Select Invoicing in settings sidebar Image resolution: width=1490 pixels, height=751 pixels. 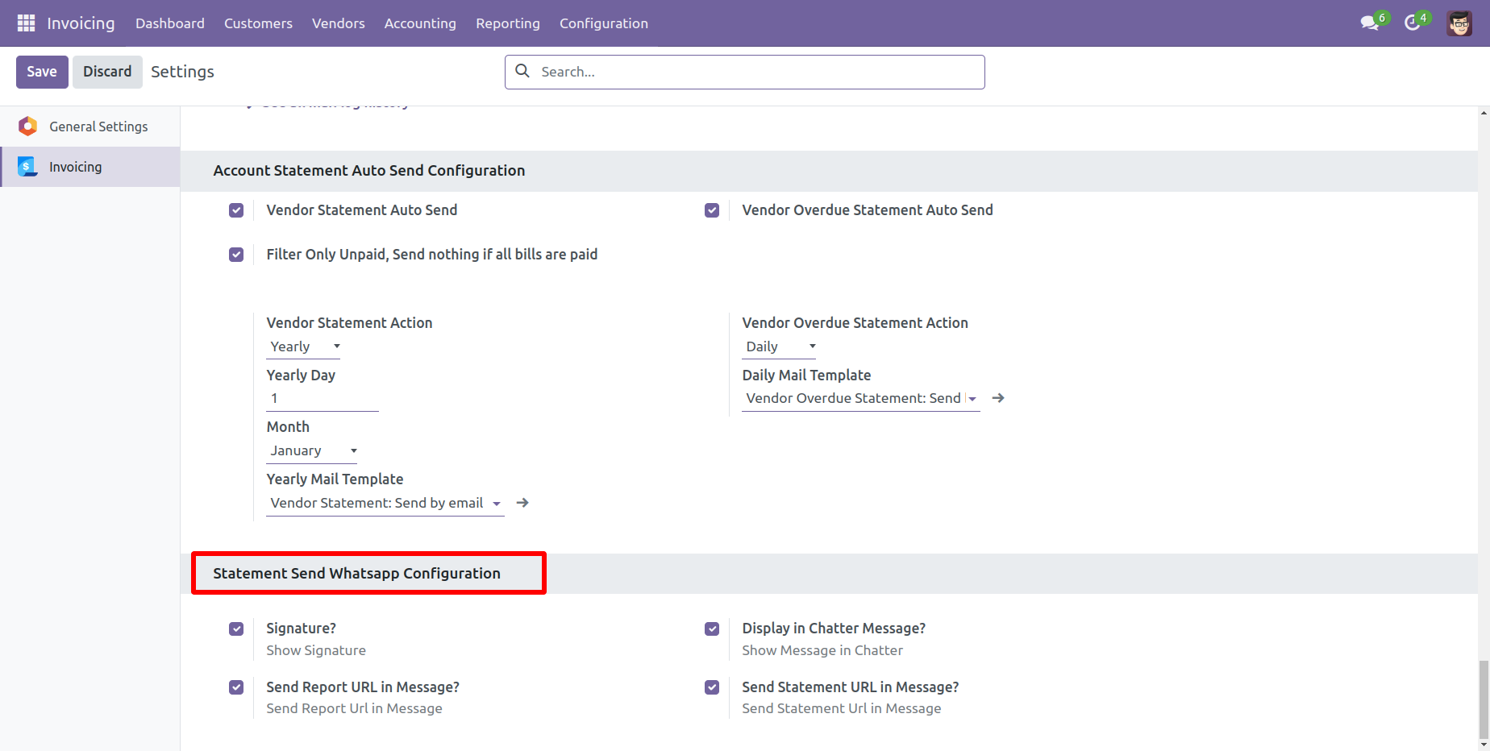coord(90,167)
